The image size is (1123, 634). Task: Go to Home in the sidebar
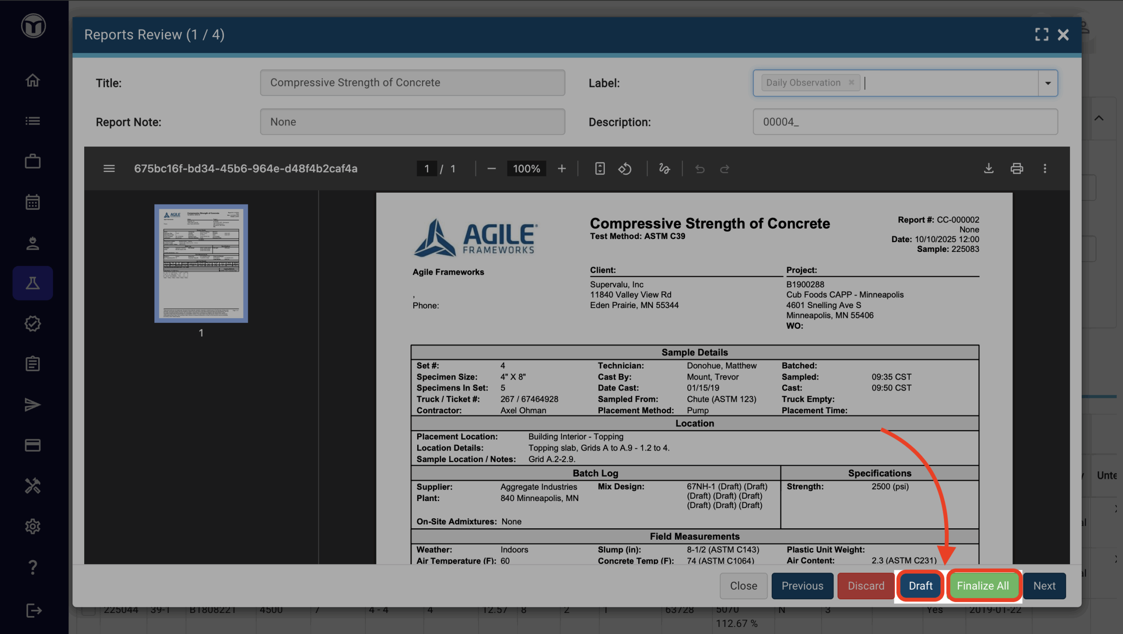[33, 80]
